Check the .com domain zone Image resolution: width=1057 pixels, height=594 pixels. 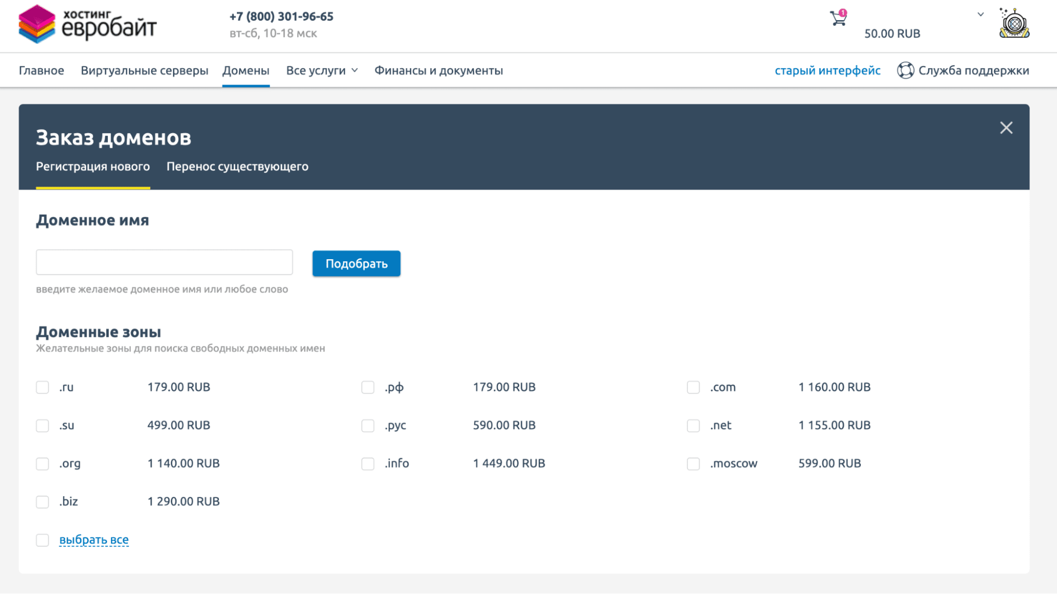tap(693, 387)
